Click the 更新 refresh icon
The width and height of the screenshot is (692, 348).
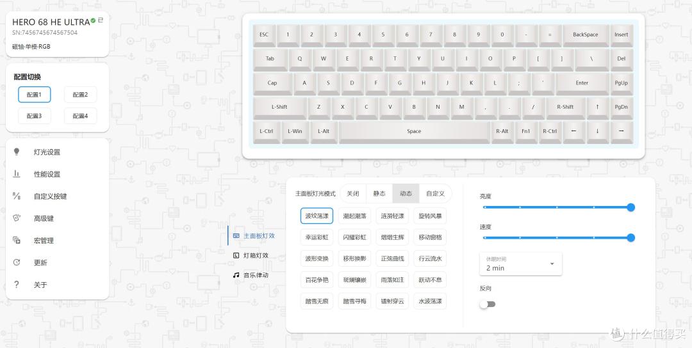tap(17, 262)
